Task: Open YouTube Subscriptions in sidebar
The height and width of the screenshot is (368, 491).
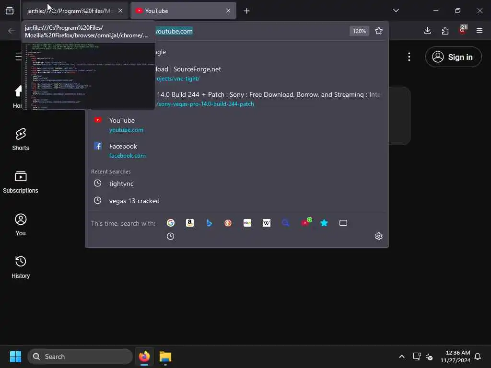Action: click(x=21, y=182)
